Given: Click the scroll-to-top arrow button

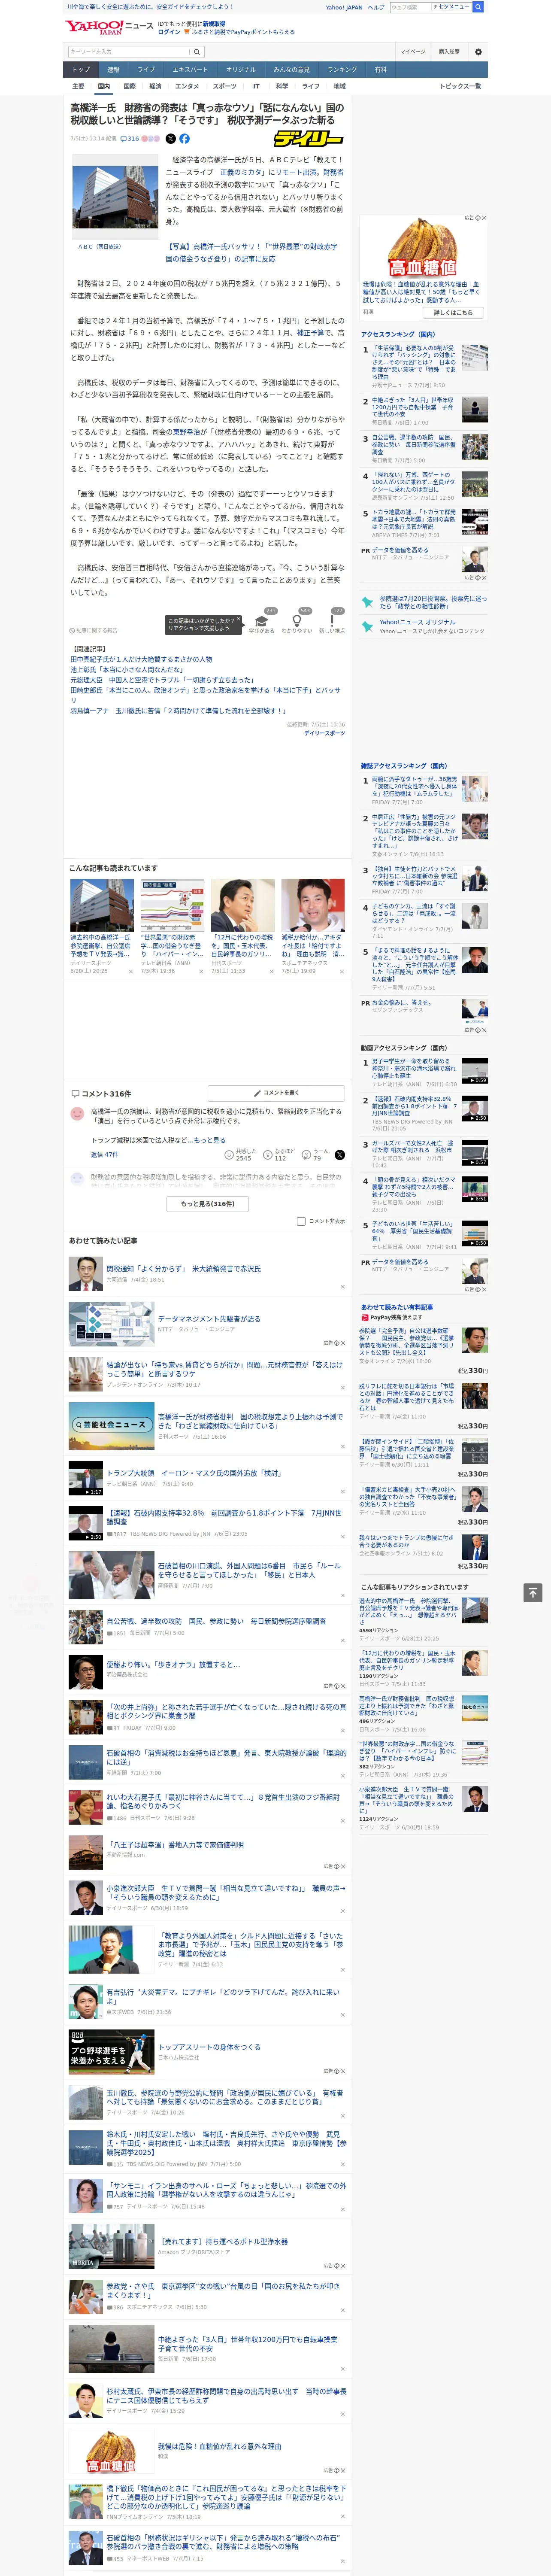Looking at the screenshot, I should coord(533,1592).
